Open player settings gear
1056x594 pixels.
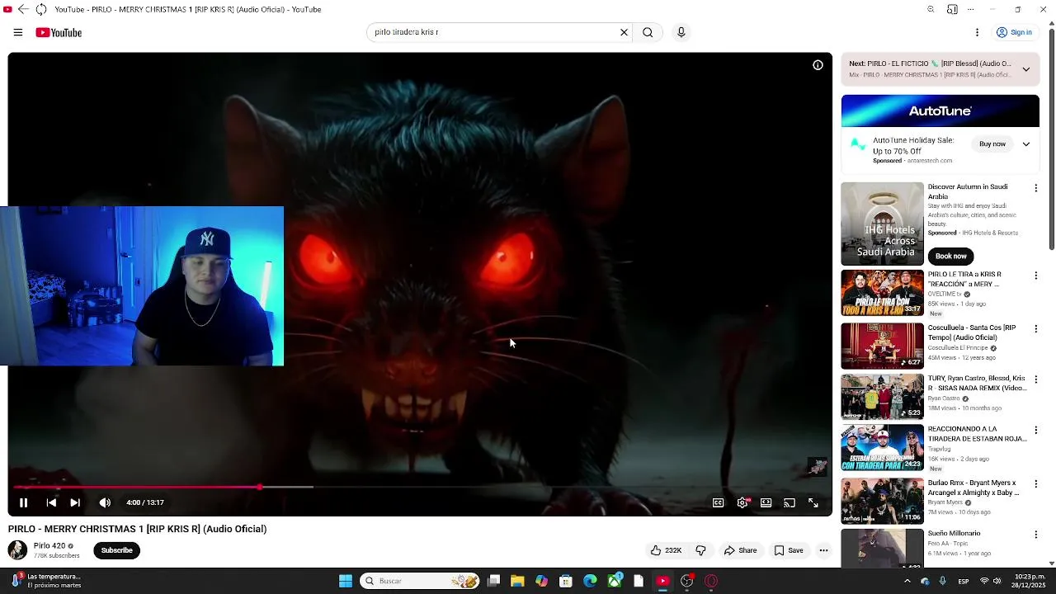[742, 502]
